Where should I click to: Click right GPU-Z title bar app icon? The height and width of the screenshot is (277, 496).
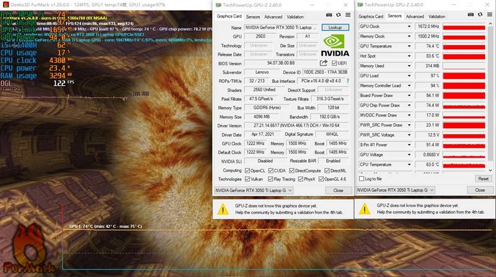pos(360,5)
